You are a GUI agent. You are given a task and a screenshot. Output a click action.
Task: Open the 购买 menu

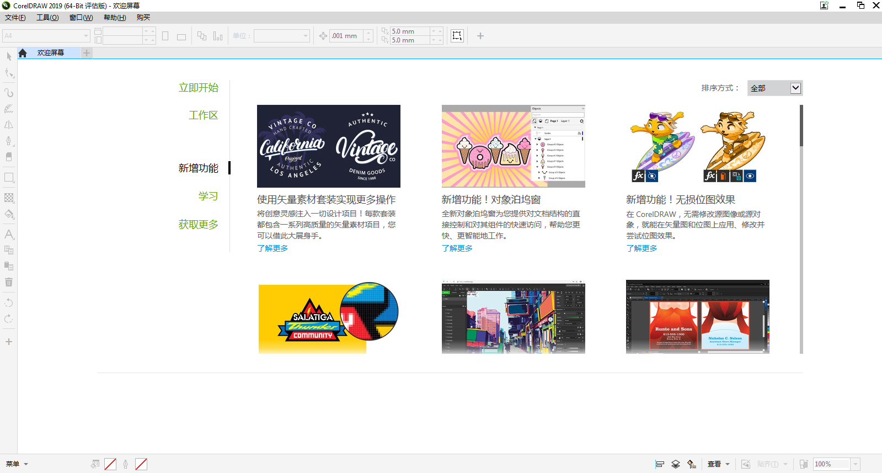pos(143,18)
